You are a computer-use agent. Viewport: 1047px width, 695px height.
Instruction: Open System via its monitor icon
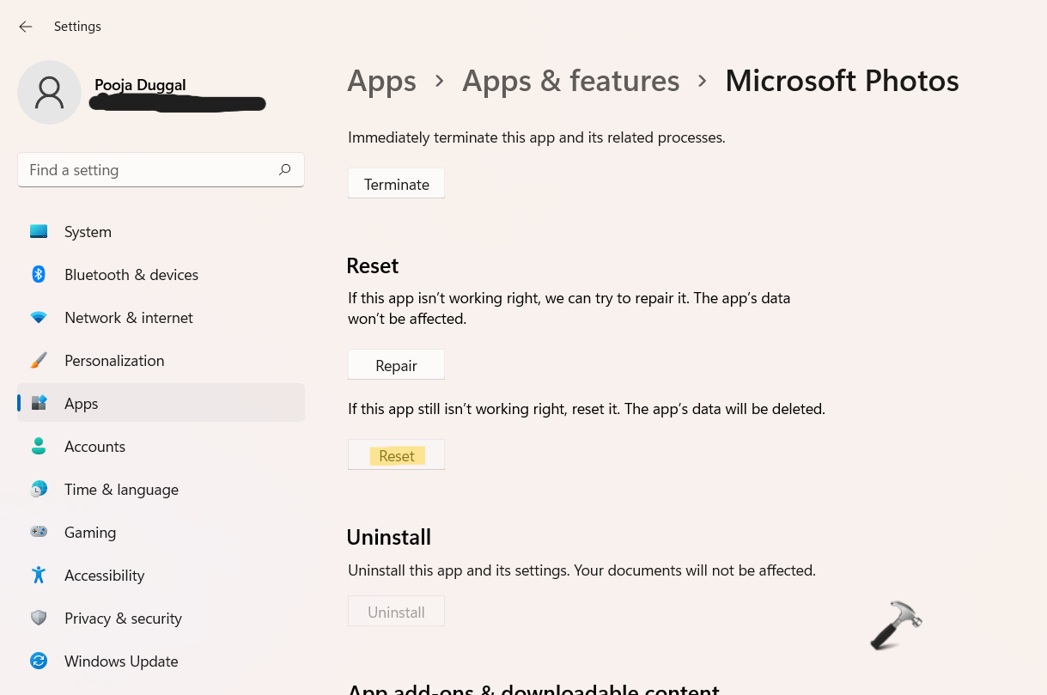[39, 232]
